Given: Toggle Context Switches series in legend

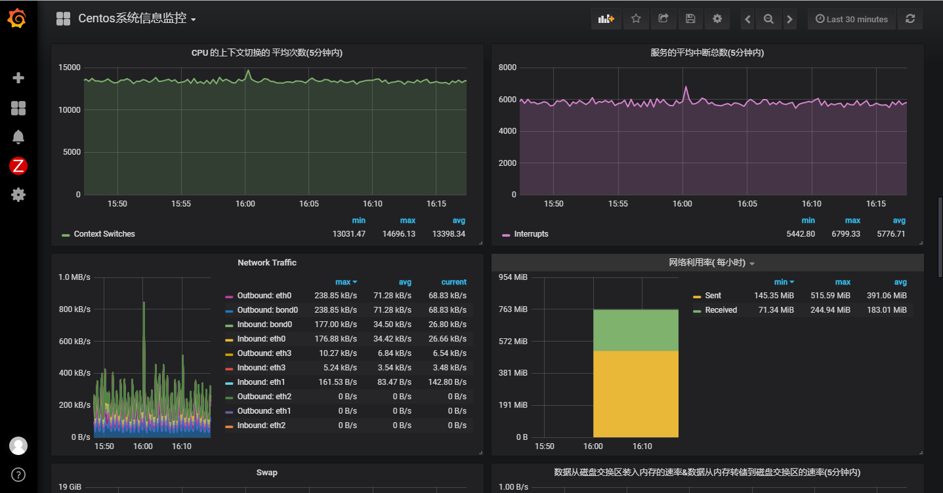Looking at the screenshot, I should click(104, 234).
